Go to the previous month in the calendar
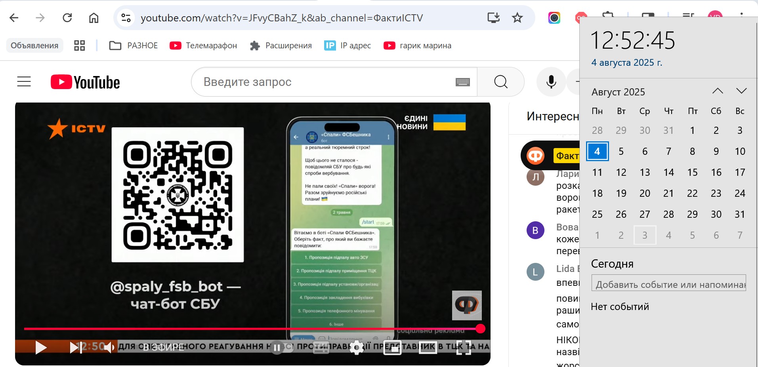 [718, 91]
